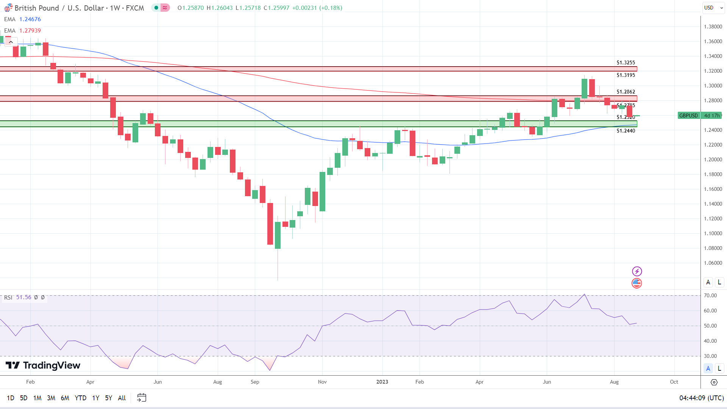
Task: Click the GBP/USD flag symbol icon
Action: point(8,8)
